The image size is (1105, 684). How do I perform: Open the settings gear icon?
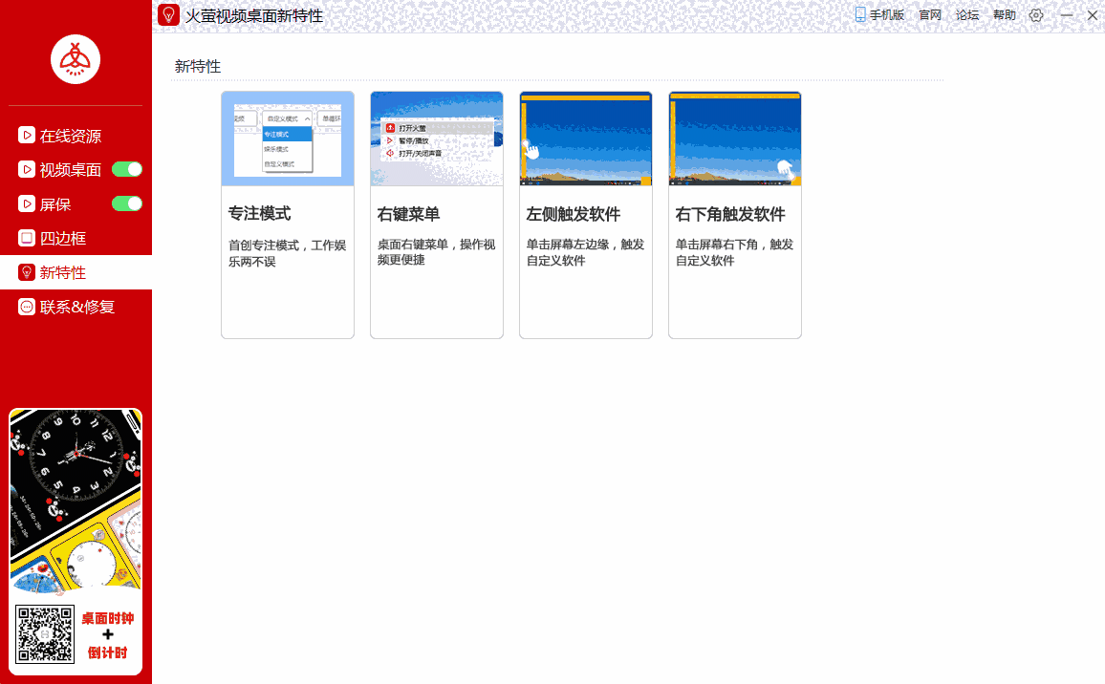click(x=1034, y=15)
